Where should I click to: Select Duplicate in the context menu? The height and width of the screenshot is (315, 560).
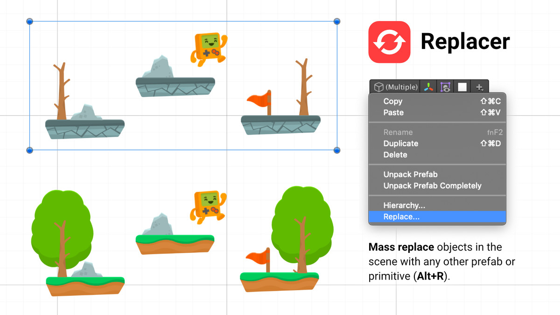437,143
